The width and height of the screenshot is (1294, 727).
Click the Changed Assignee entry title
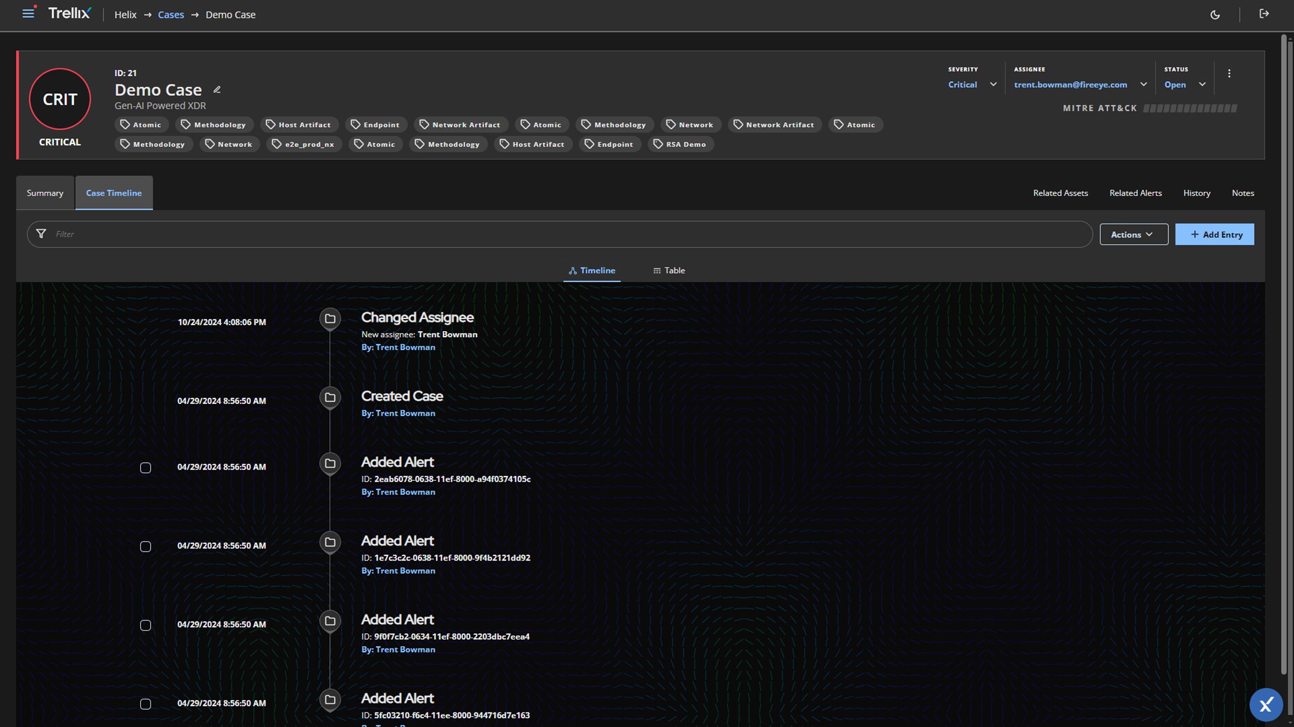(417, 318)
